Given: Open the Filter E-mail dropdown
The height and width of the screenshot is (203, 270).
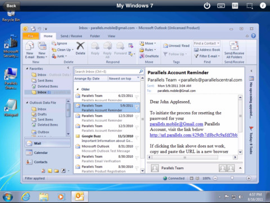Looking at the screenshot, I should click(x=207, y=56).
